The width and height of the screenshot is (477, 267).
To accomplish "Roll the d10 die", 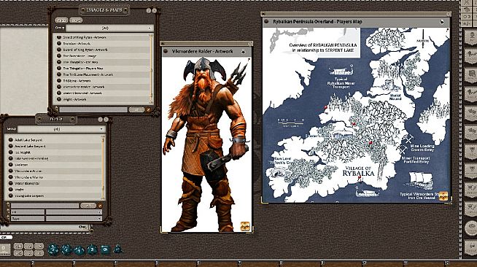I will pos(79,250).
